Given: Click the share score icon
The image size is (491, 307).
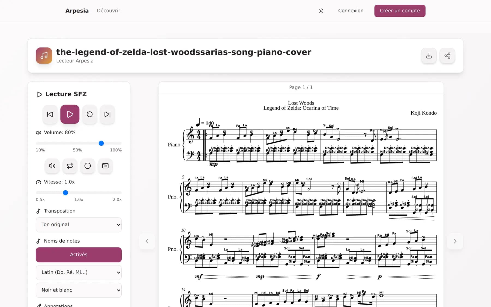Looking at the screenshot, I should 447,56.
